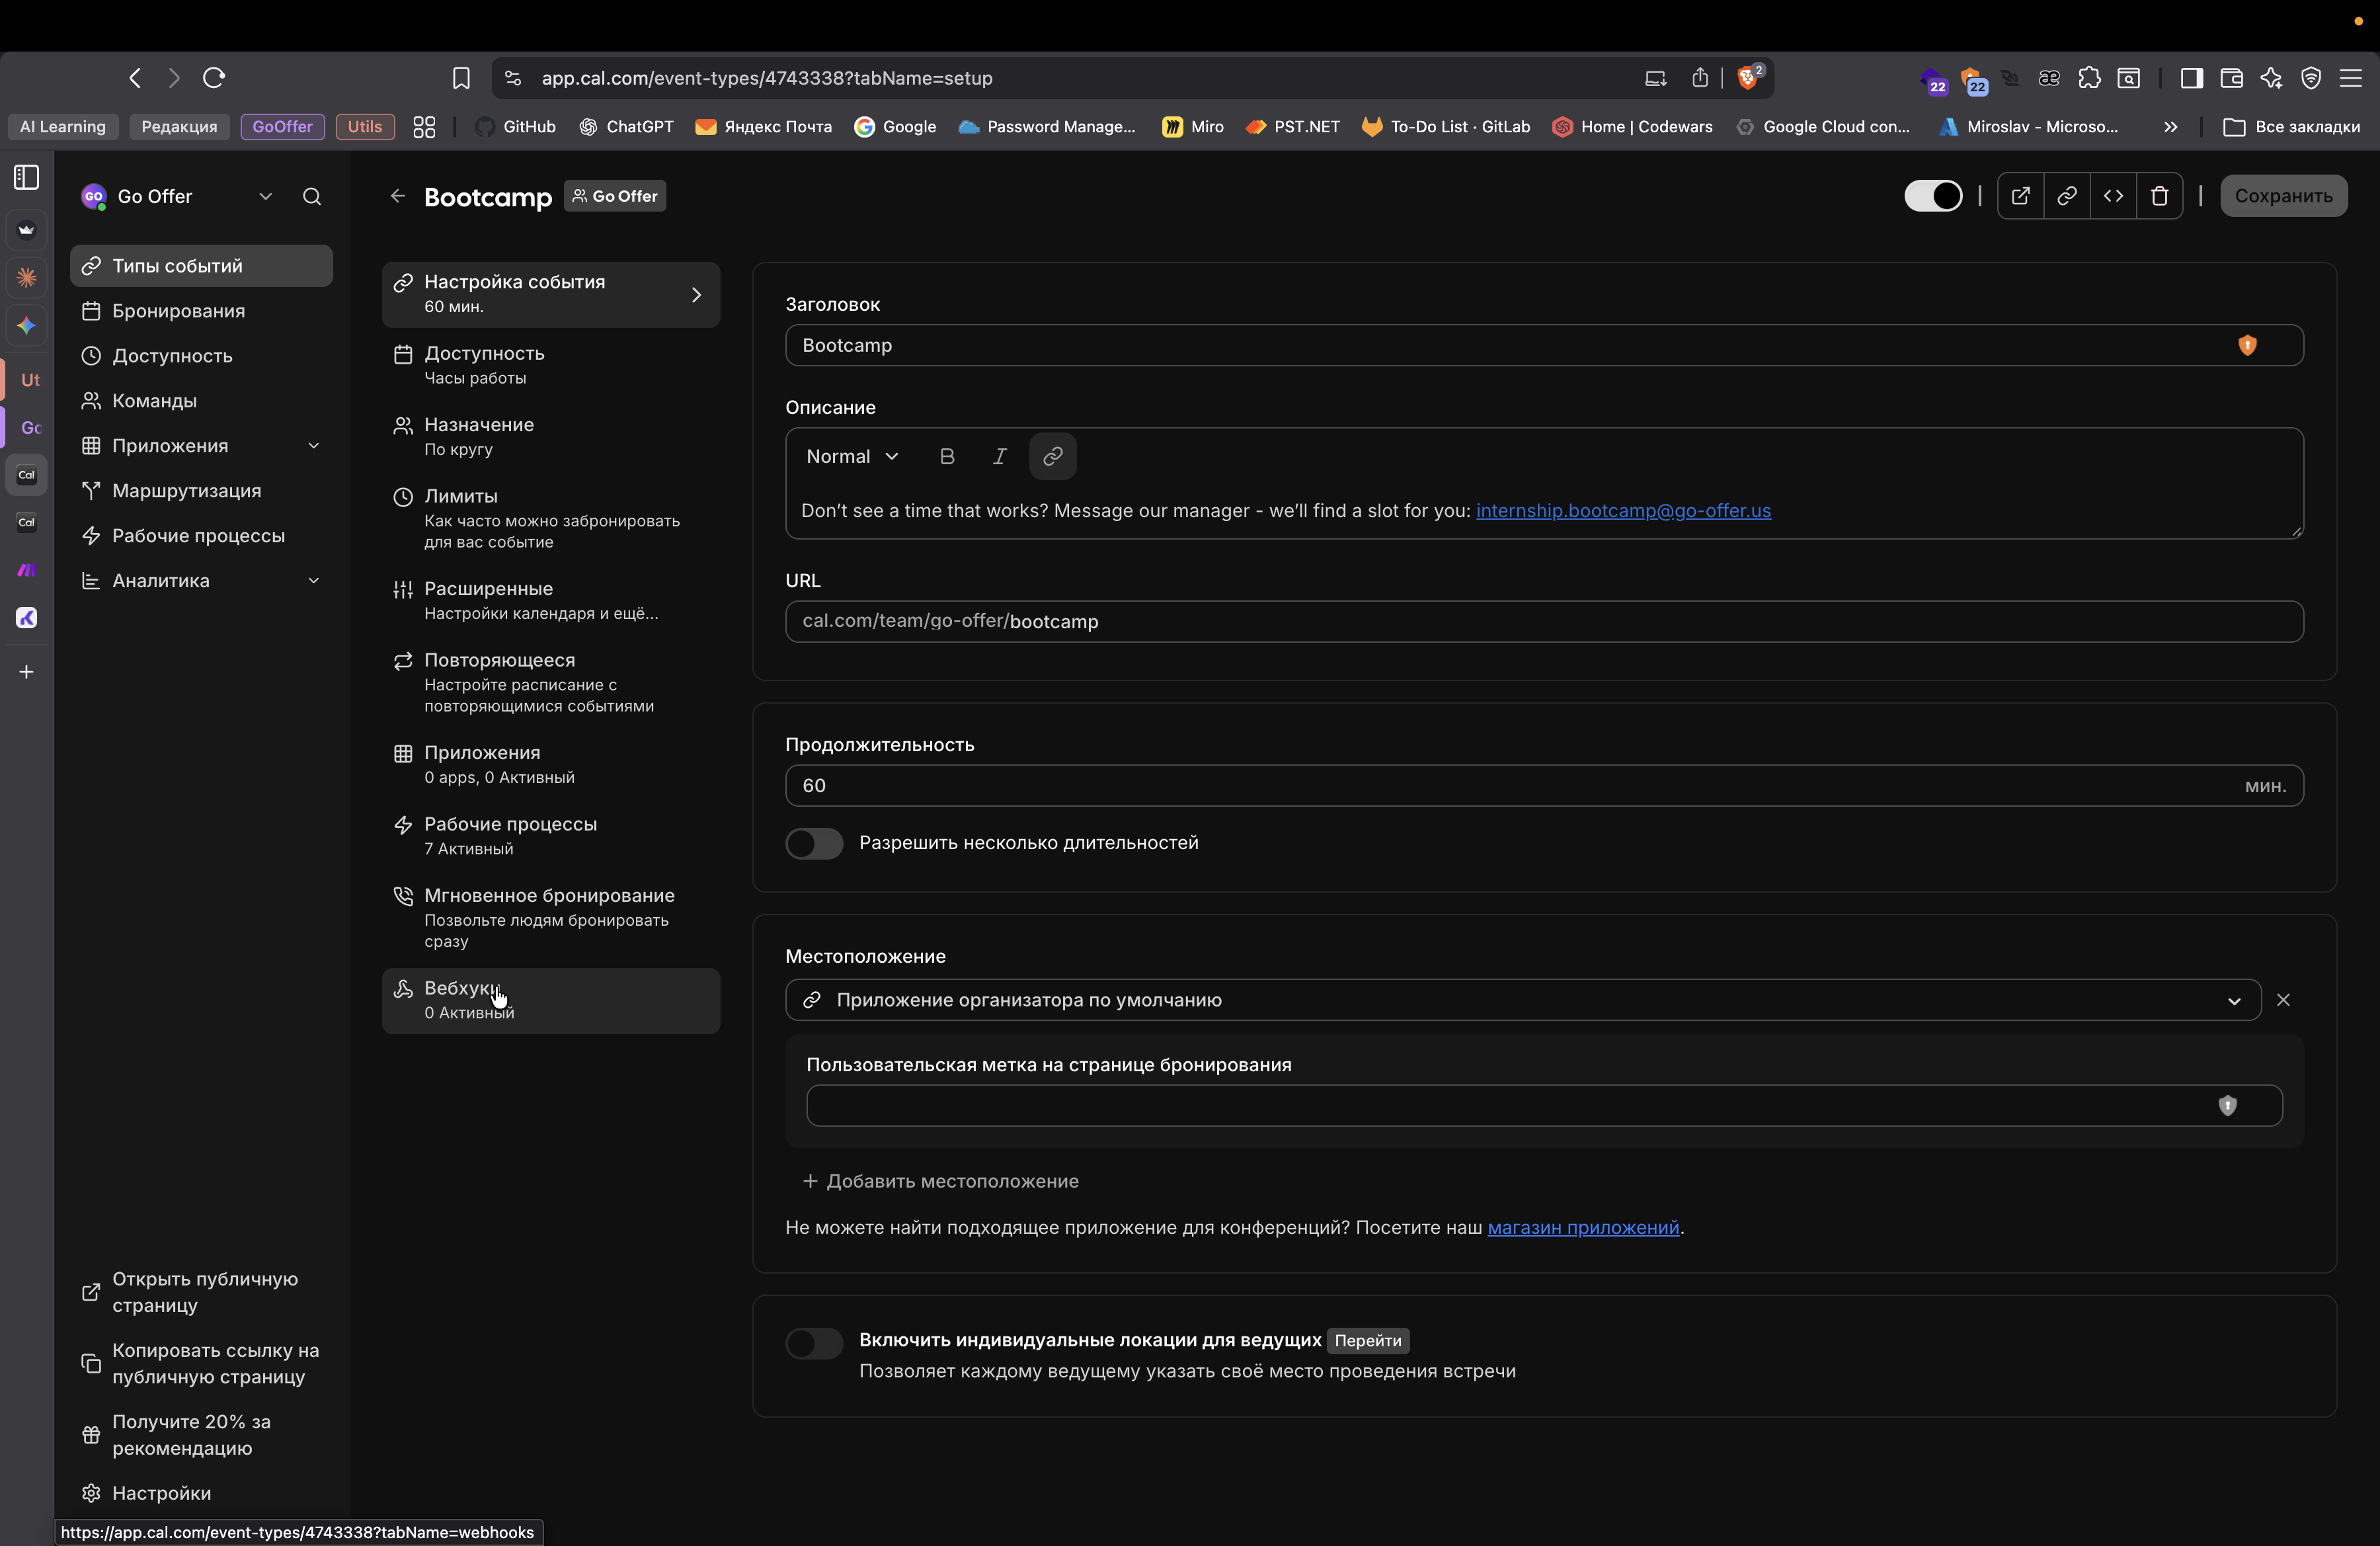Enable individual host locations toggle
2380x1546 pixels.
coord(814,1343)
